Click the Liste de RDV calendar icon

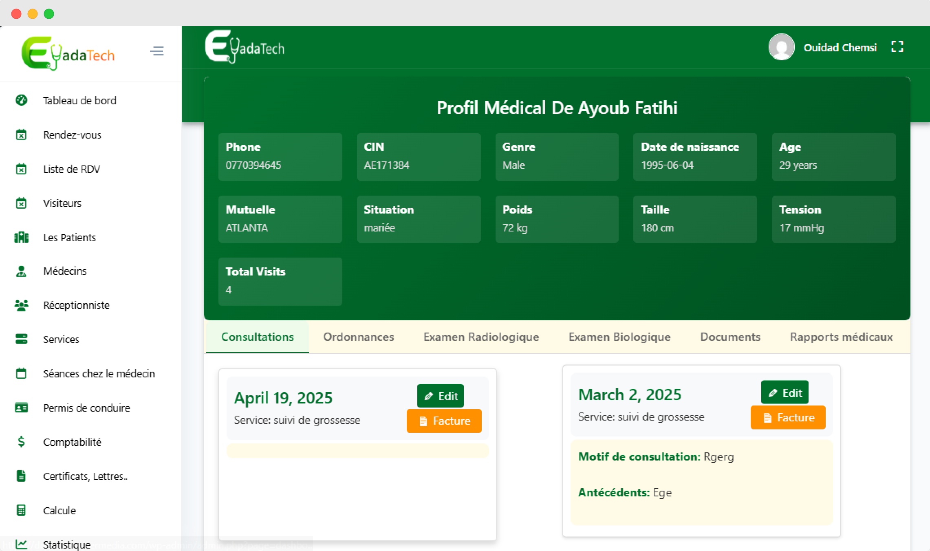pos(21,169)
